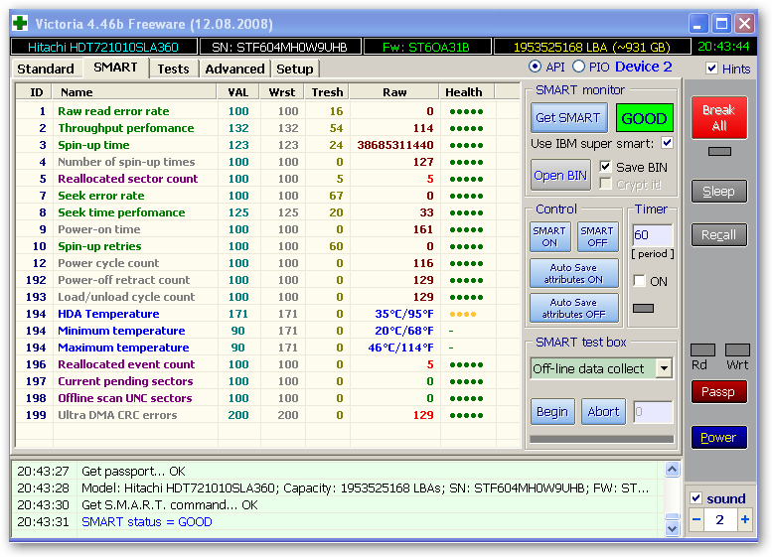Select the PIO radio button
Screen dimensions: 772x557
pos(578,67)
